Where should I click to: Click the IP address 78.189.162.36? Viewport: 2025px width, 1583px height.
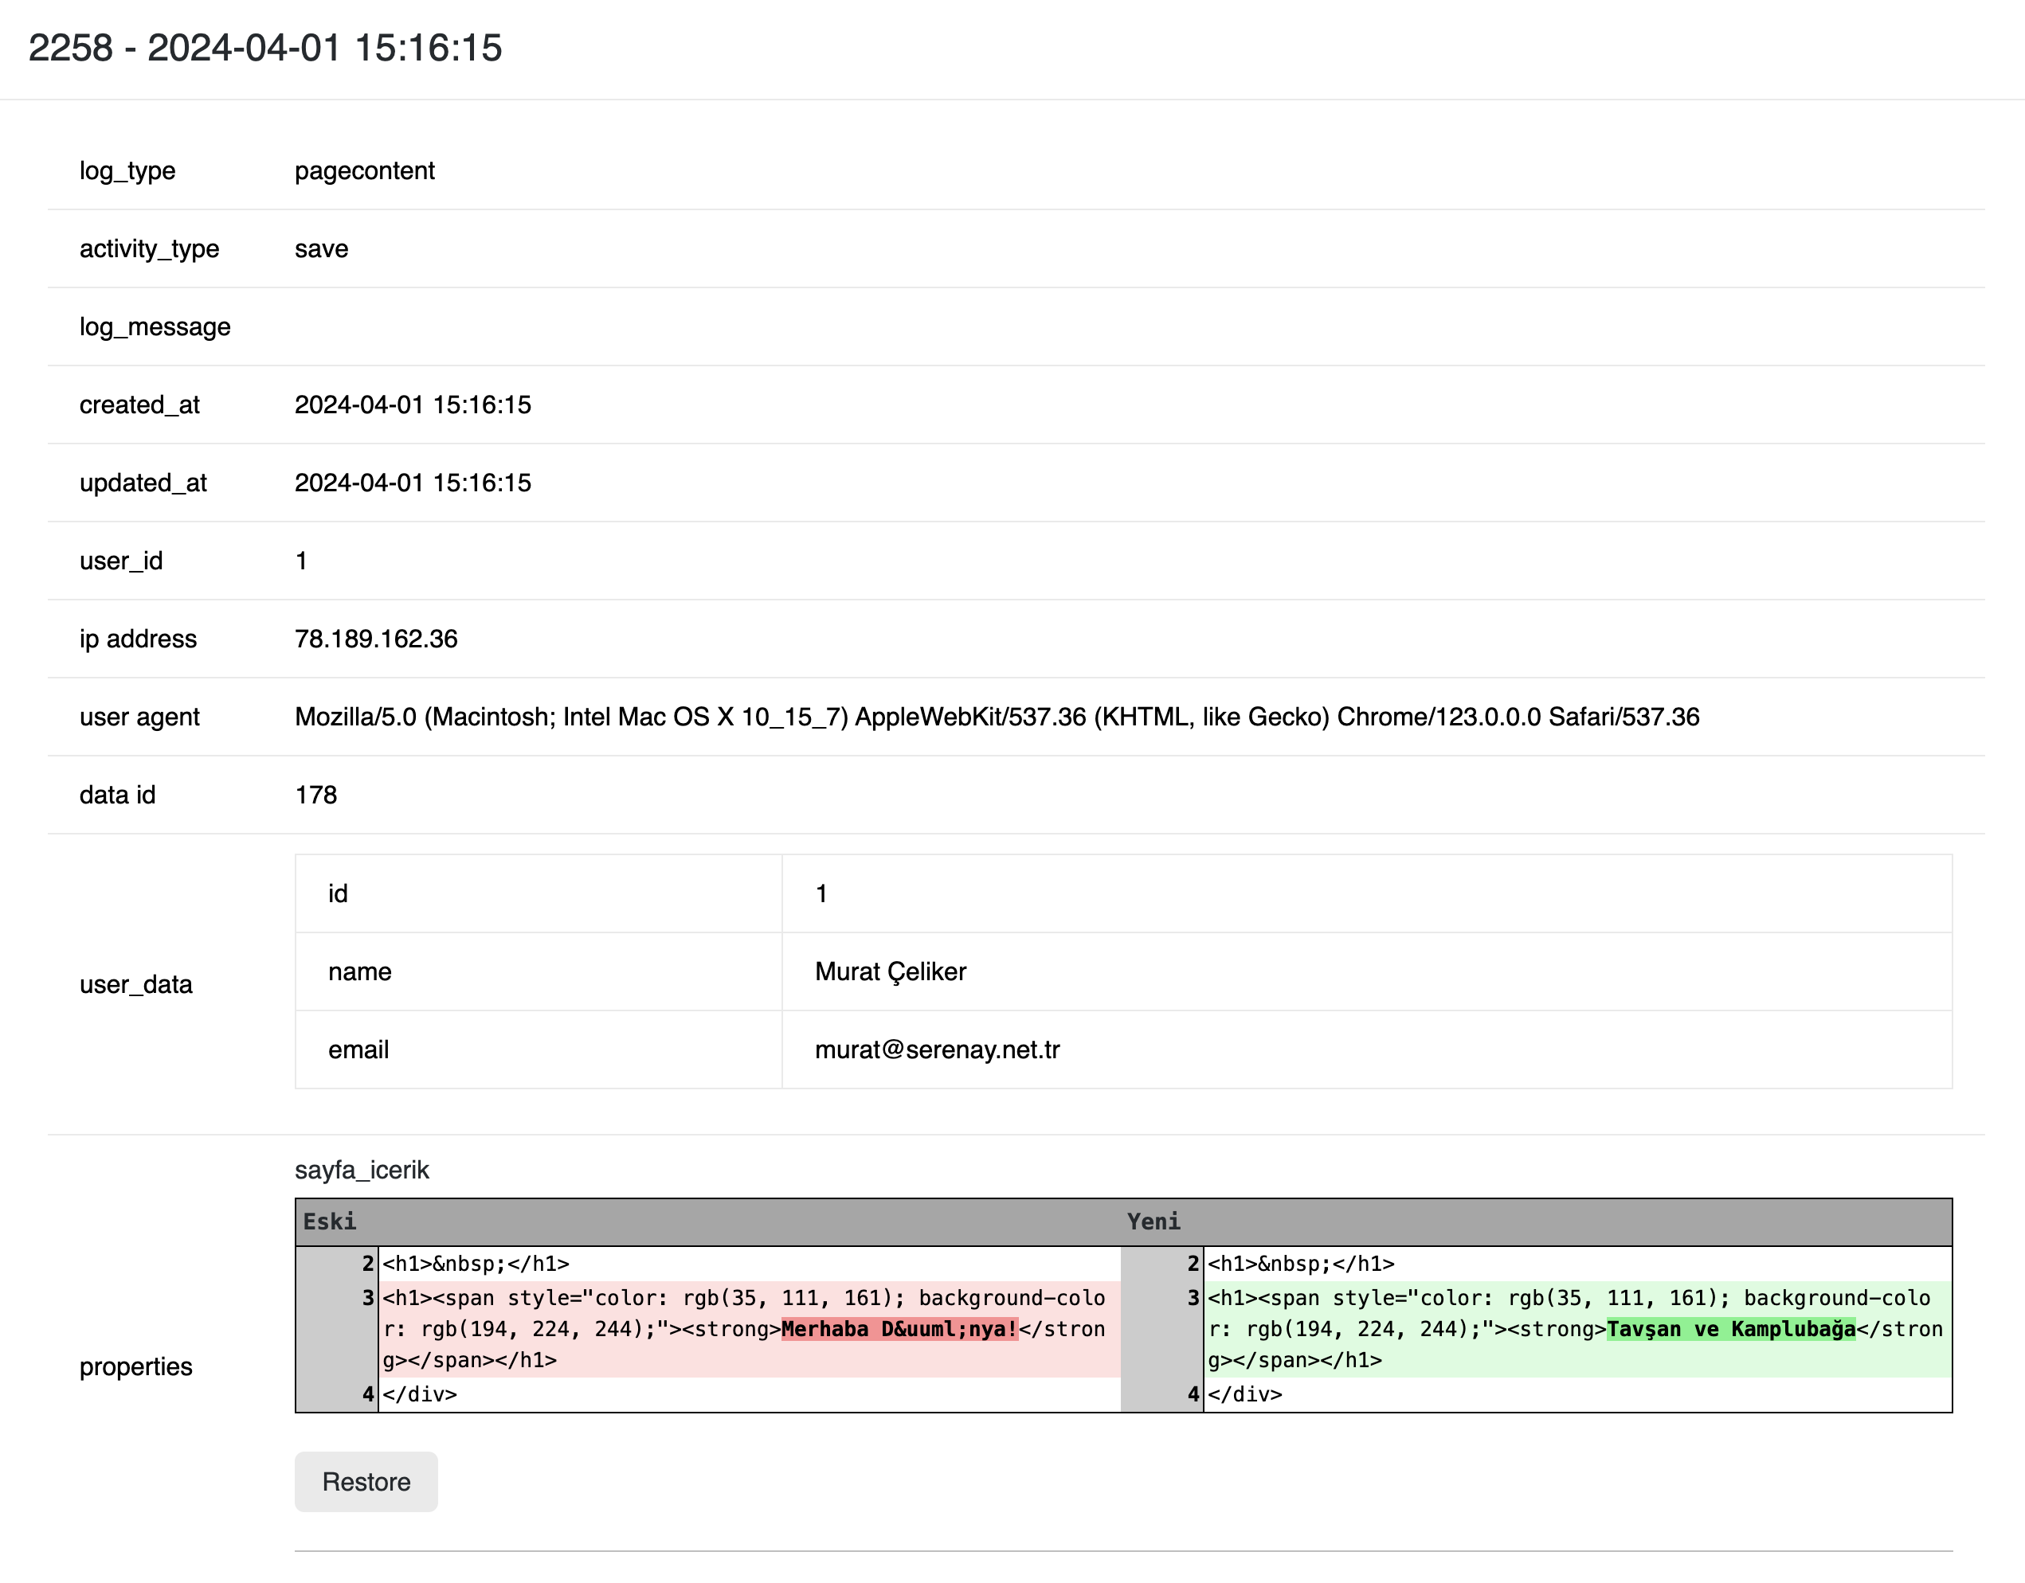coord(375,639)
